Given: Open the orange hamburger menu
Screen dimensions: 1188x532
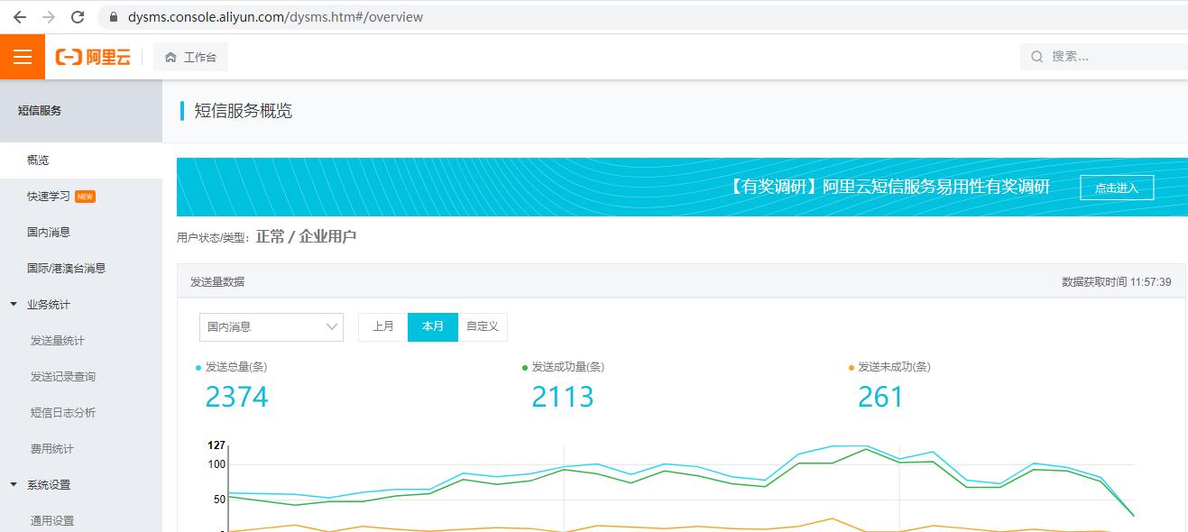Looking at the screenshot, I should tap(23, 57).
